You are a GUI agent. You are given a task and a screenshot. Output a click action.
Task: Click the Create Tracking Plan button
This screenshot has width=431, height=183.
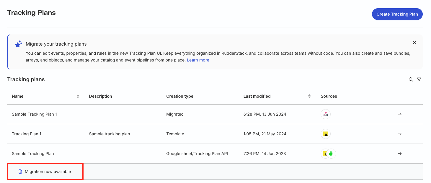397,14
